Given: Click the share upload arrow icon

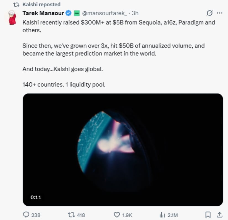Looking at the screenshot, I should pos(219,214).
